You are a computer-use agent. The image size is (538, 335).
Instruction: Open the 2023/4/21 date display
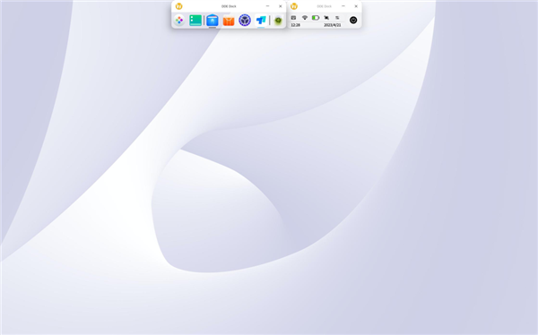(x=333, y=25)
